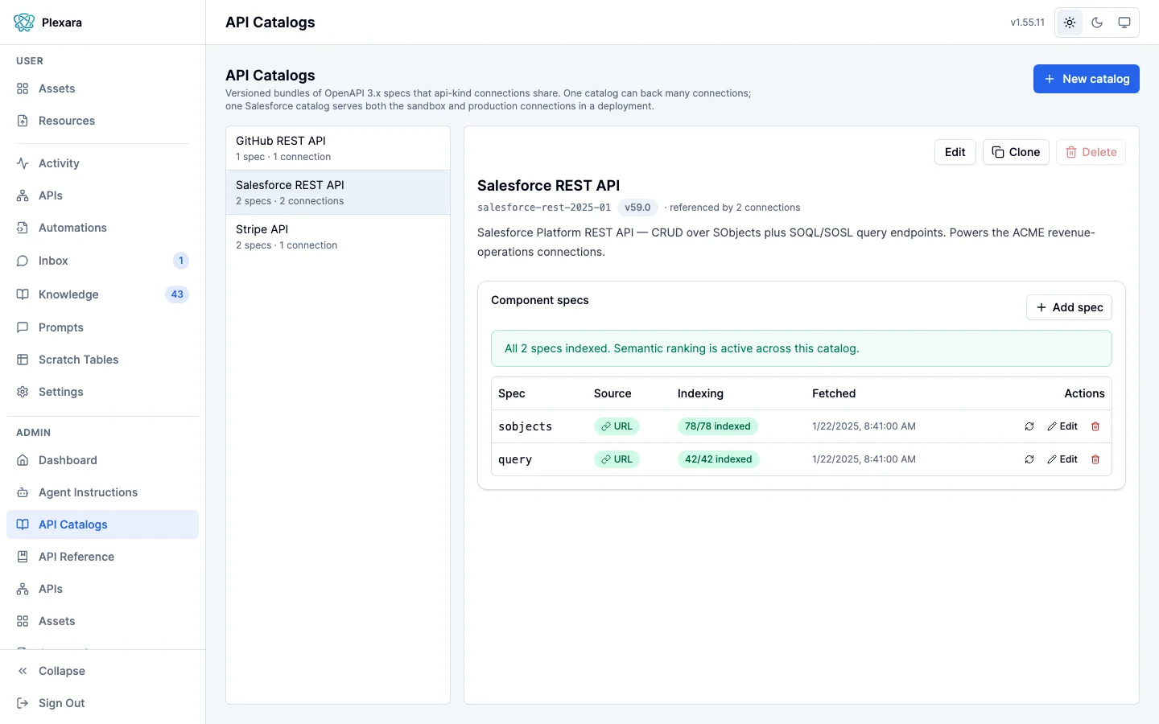
Task: Open admin Assets sidebar item
Action: pos(102,621)
